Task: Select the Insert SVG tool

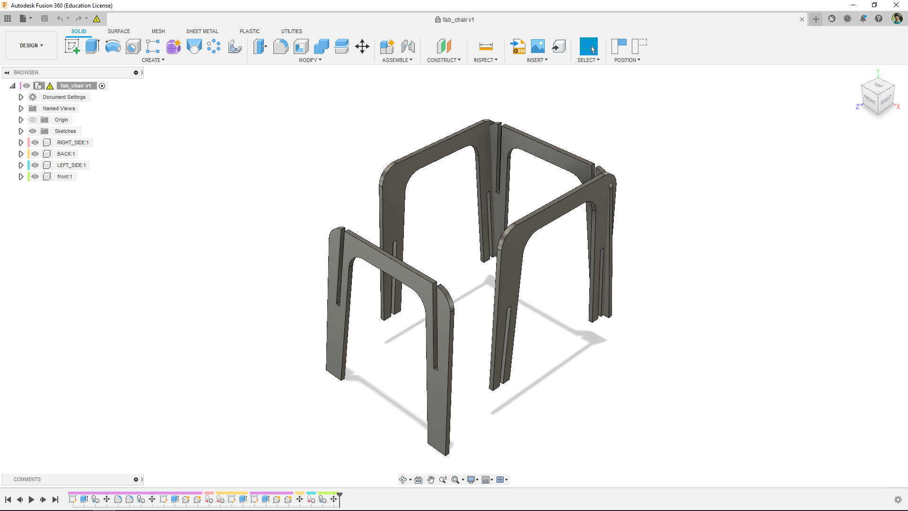Action: 518,46
